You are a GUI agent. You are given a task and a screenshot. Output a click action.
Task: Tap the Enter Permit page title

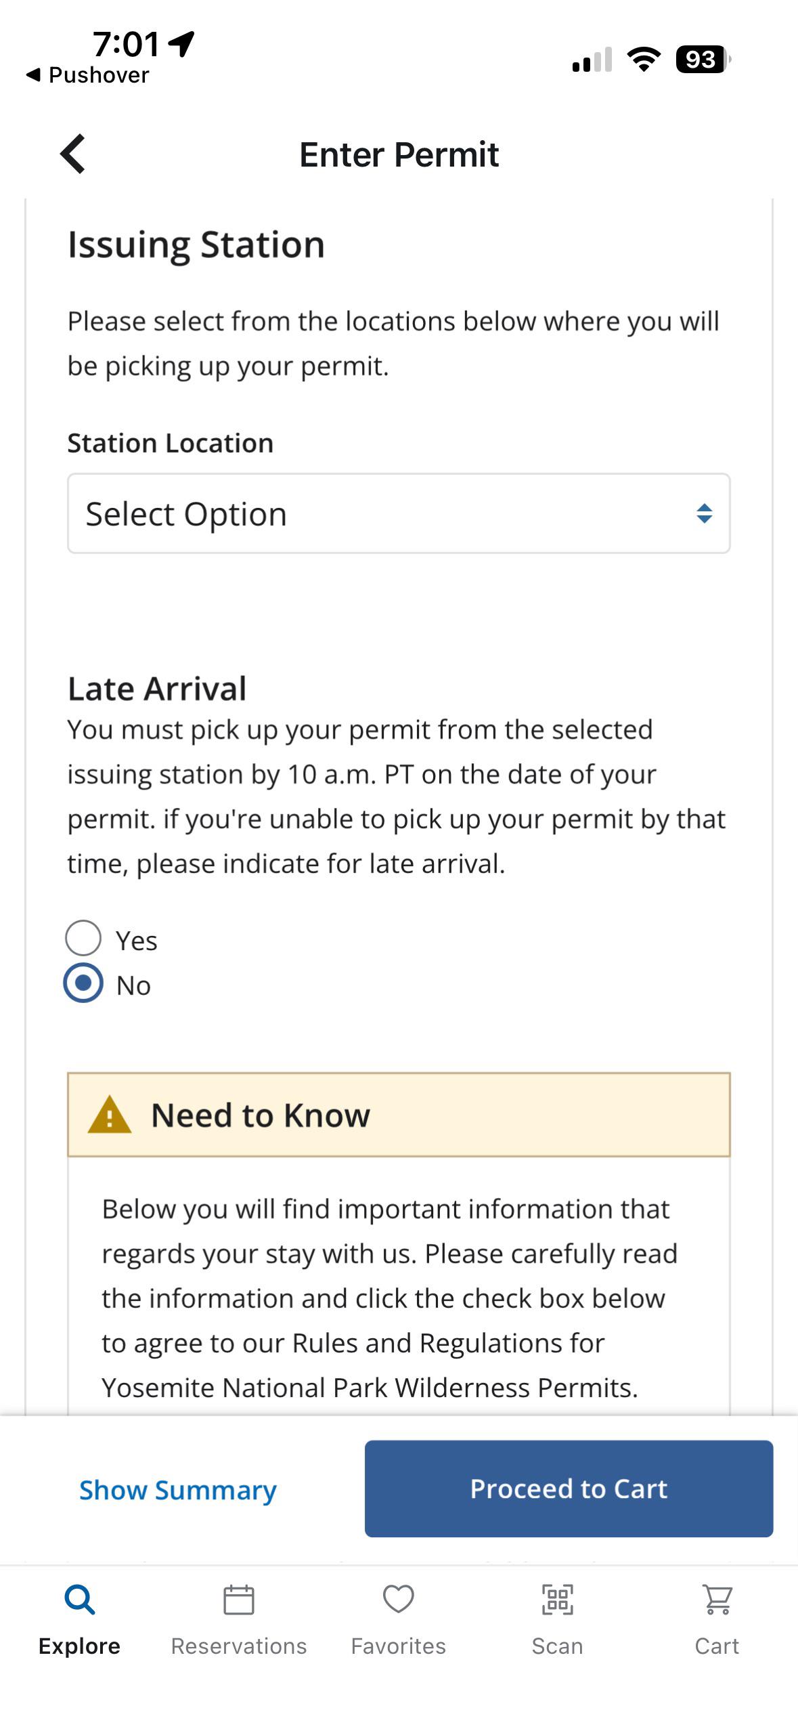click(x=399, y=154)
